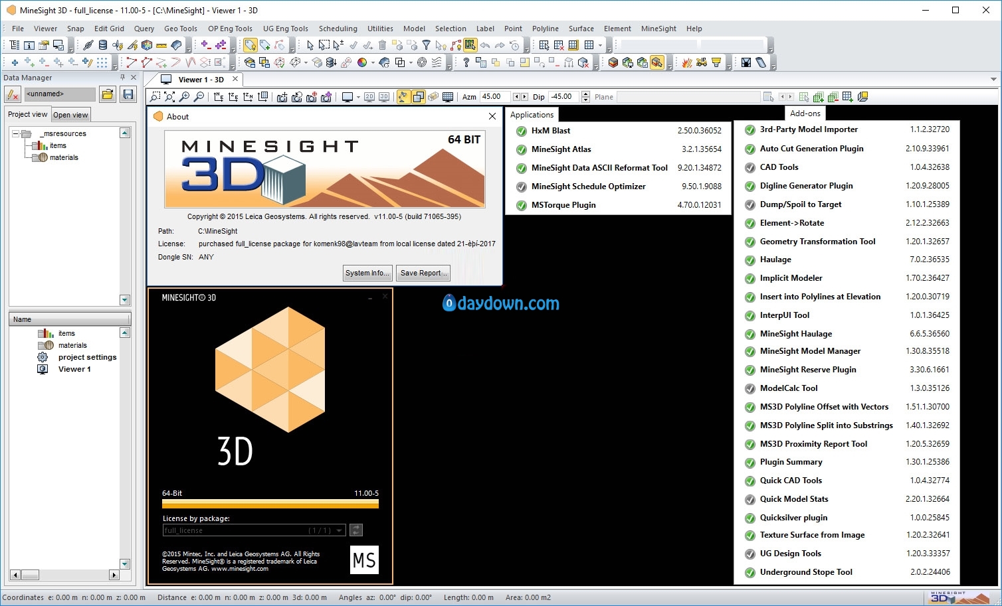Click the Name column header
Viewport: 1002px width, 606px height.
[70, 319]
